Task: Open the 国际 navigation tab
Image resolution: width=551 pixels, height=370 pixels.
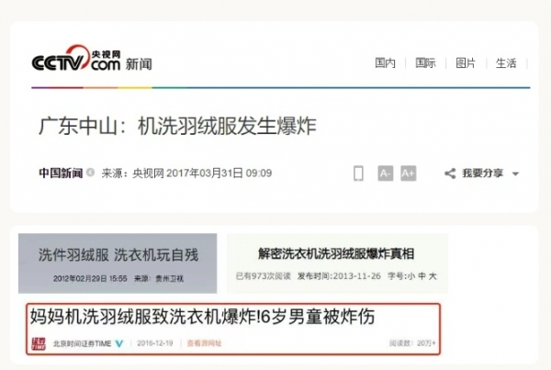Action: point(425,63)
